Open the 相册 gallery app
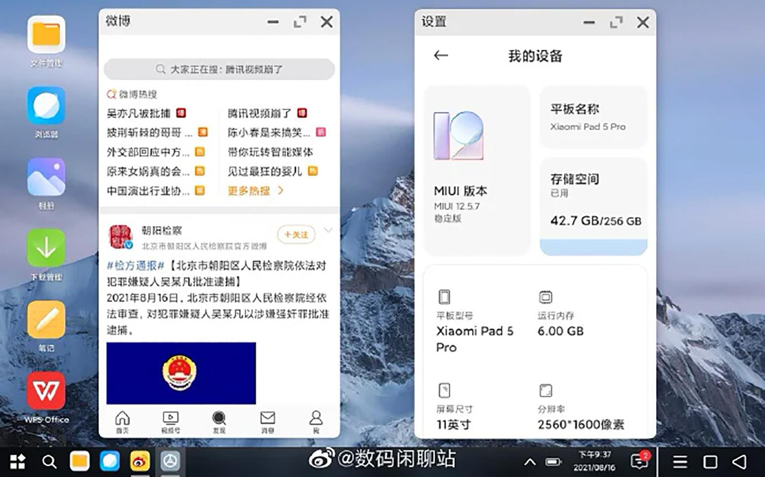 46,176
